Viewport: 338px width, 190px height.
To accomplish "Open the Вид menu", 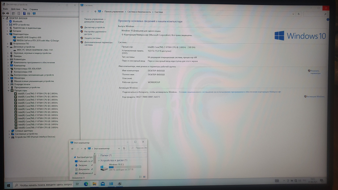I will [25, 9].
